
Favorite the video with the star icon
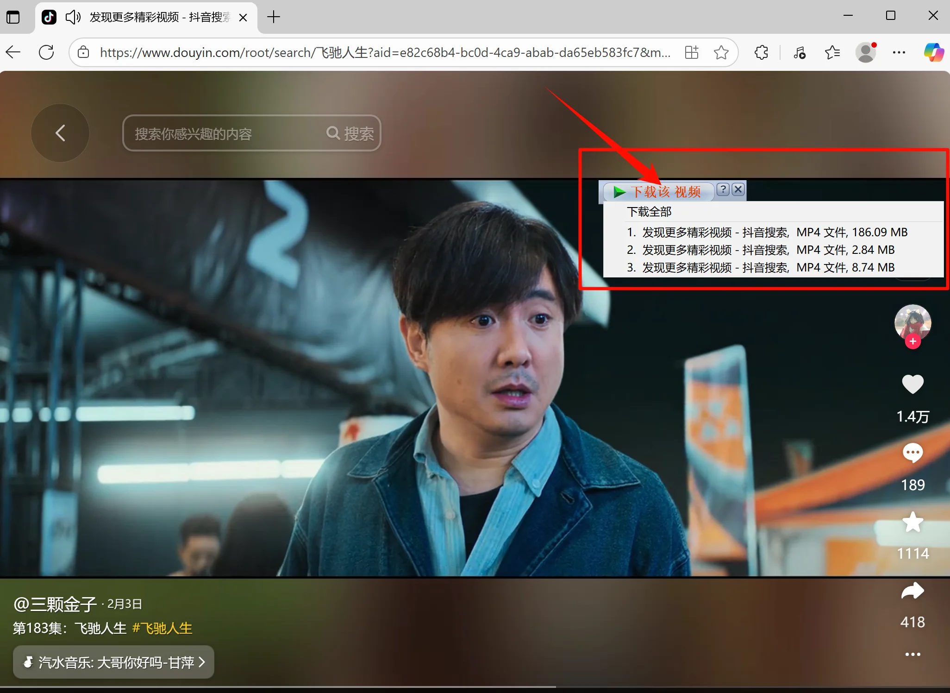coord(912,522)
